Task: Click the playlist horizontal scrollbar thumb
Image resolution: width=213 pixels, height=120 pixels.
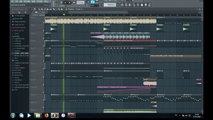Action: pos(98,12)
